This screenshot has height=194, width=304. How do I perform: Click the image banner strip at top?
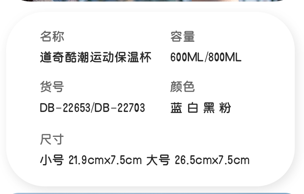pyautogui.click(x=152, y=1)
